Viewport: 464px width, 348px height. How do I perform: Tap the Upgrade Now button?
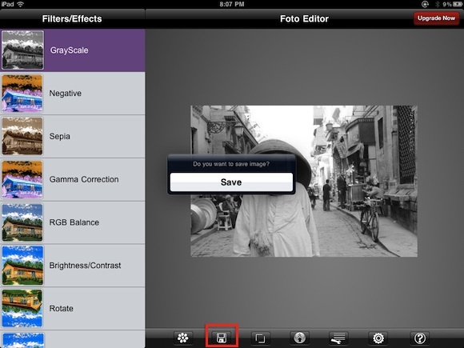click(x=436, y=18)
